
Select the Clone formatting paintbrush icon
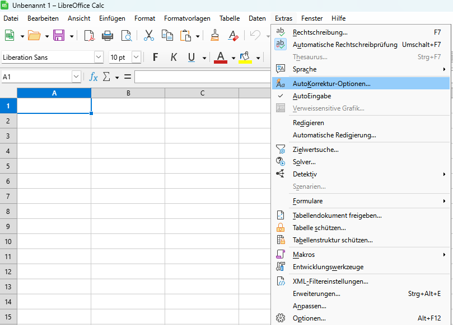coord(214,36)
